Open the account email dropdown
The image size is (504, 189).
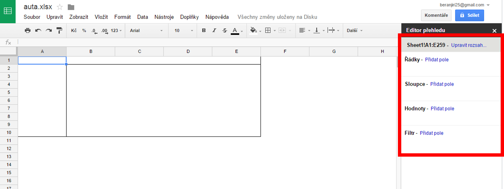point(465,5)
